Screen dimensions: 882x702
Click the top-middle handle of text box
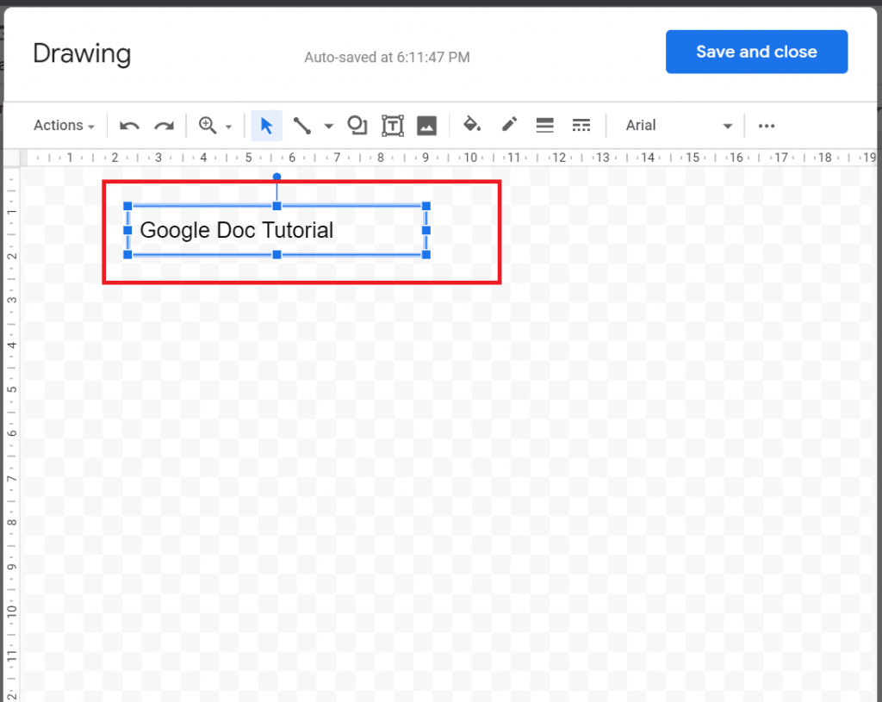point(276,206)
